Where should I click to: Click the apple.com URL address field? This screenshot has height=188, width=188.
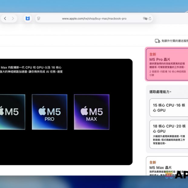pos(94,18)
